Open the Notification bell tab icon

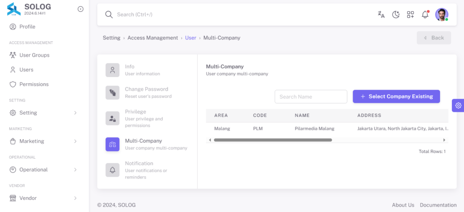(112, 170)
